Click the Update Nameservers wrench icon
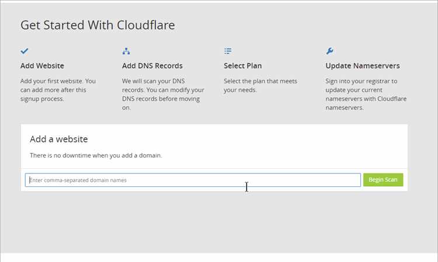 pyautogui.click(x=329, y=51)
